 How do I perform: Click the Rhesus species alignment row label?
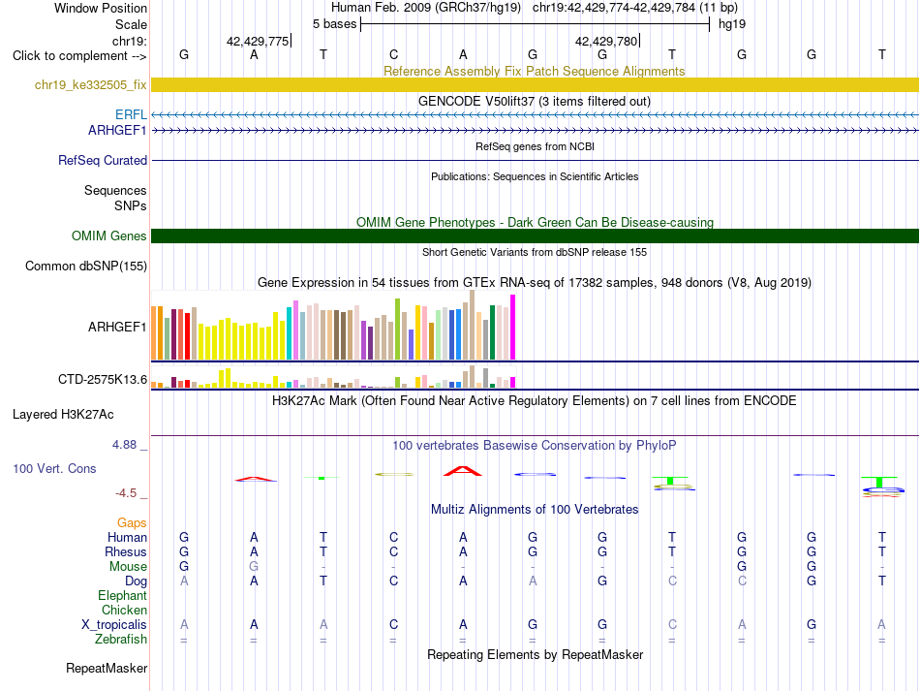pyautogui.click(x=126, y=551)
